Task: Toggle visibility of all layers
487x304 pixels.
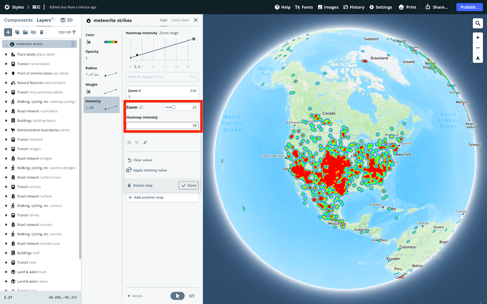Action: pyautogui.click(x=33, y=32)
